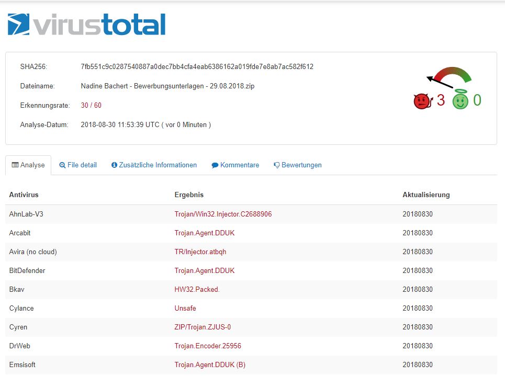Viewport: 505px width, 376px height.
Task: Click result HW32.Packed.
Action: [197, 289]
